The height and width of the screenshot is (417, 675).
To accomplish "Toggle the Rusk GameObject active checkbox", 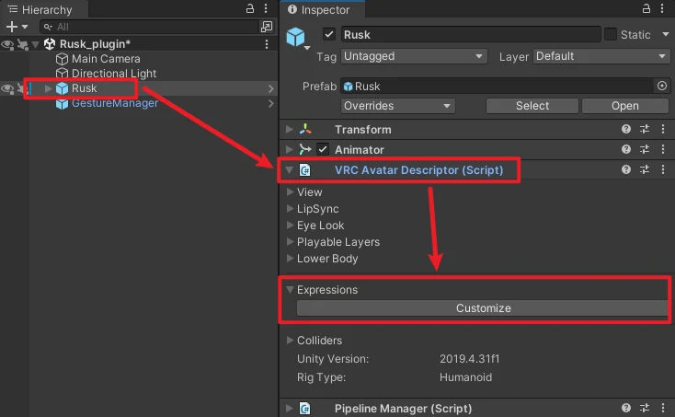I will click(329, 34).
